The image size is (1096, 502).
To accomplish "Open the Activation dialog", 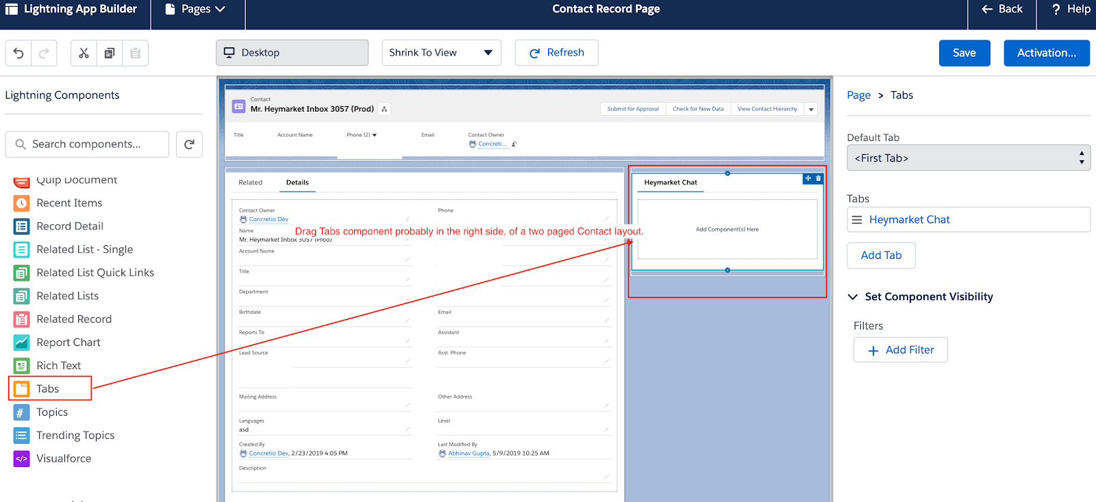I will 1047,53.
